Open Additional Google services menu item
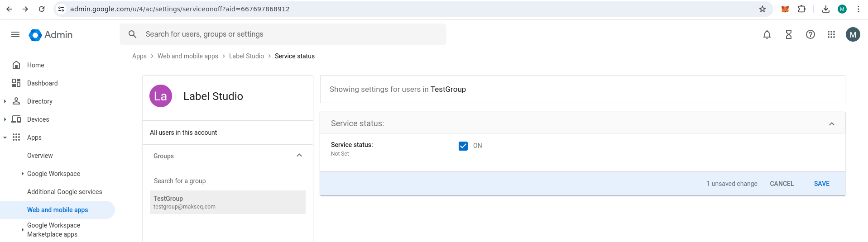 tap(64, 192)
